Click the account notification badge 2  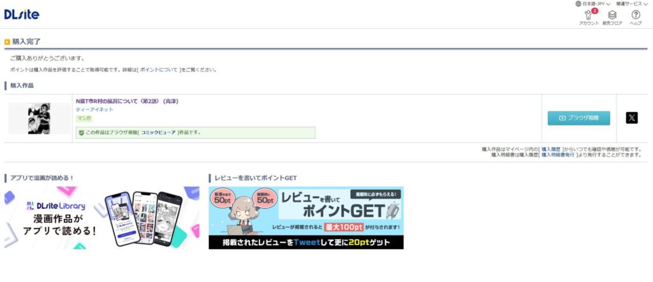click(x=595, y=11)
